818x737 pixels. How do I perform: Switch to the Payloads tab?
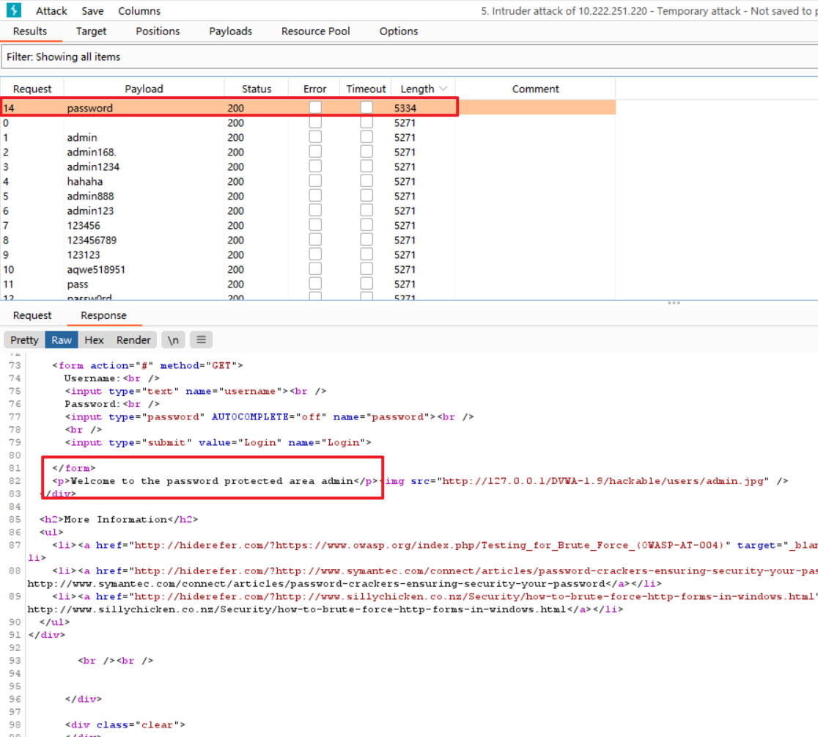tap(230, 31)
